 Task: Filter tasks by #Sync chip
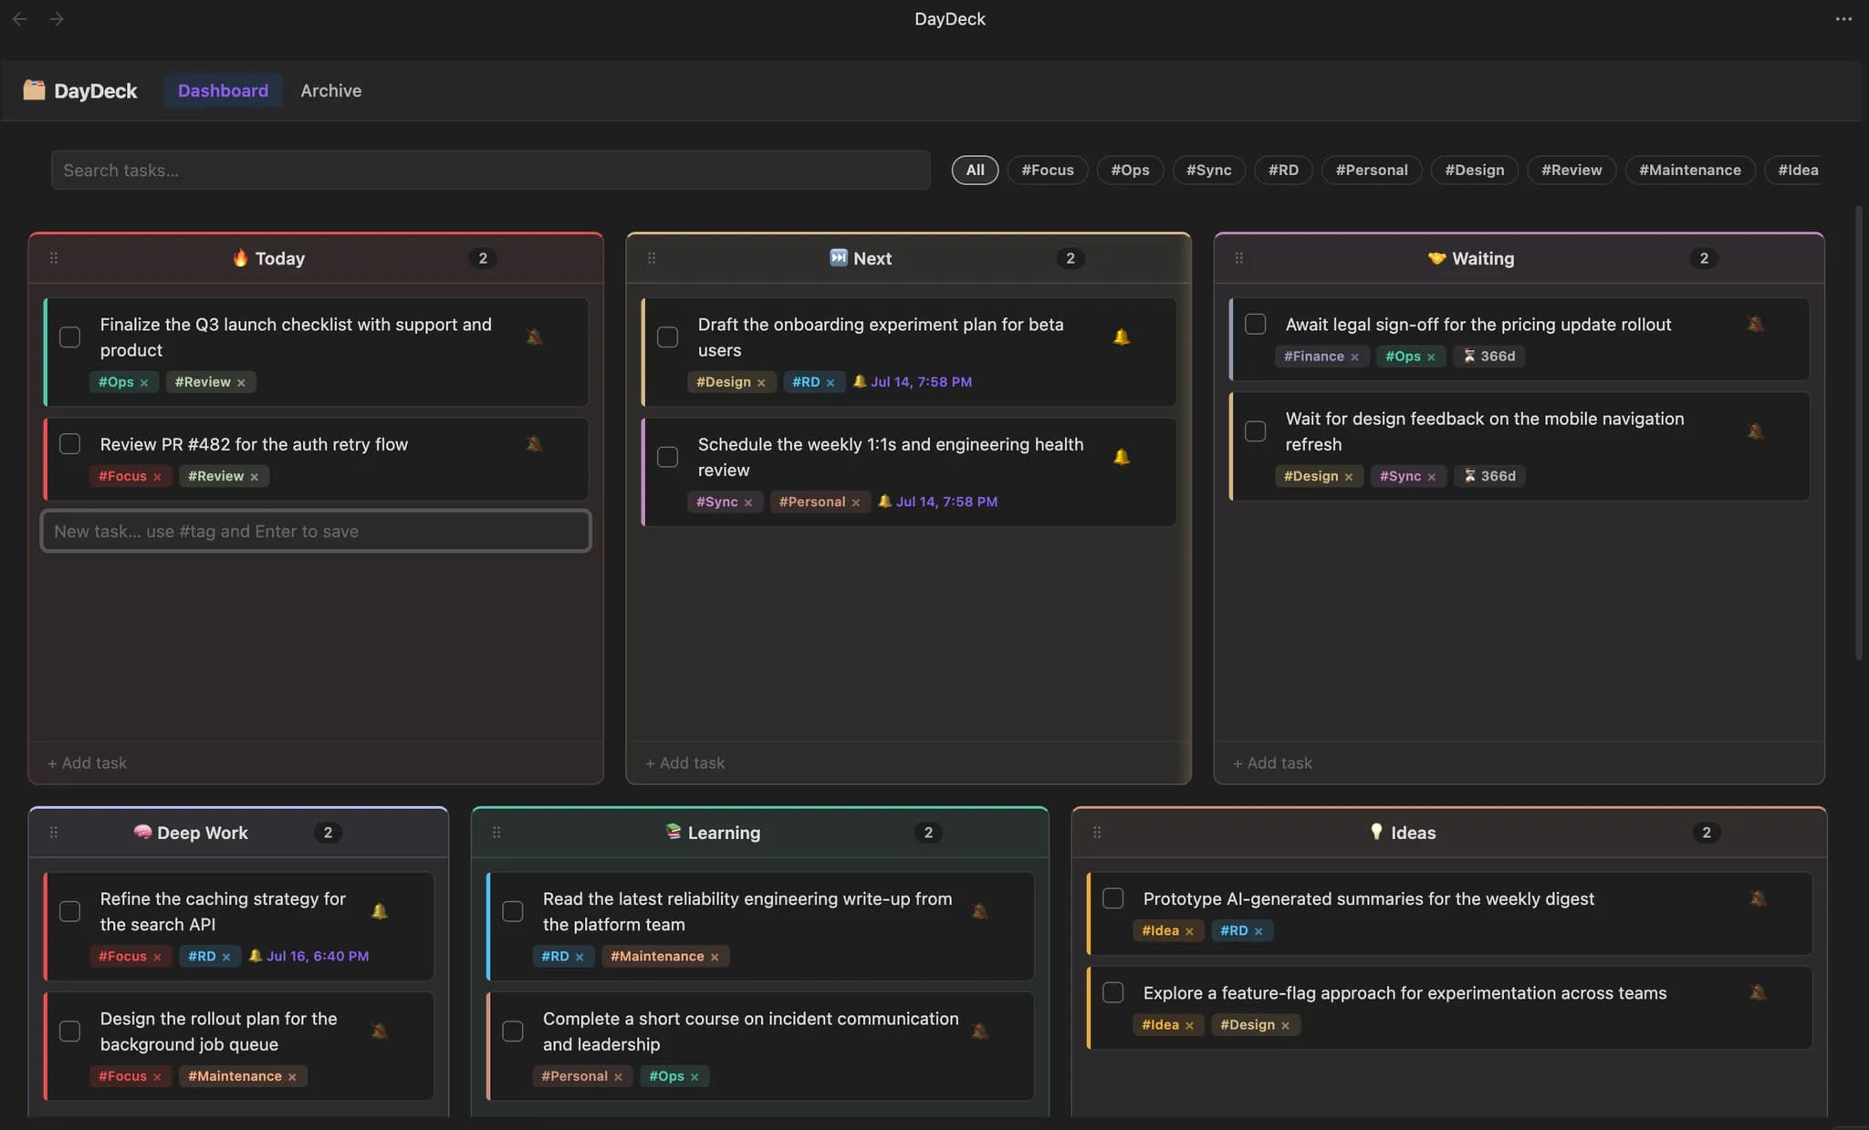point(1209,170)
